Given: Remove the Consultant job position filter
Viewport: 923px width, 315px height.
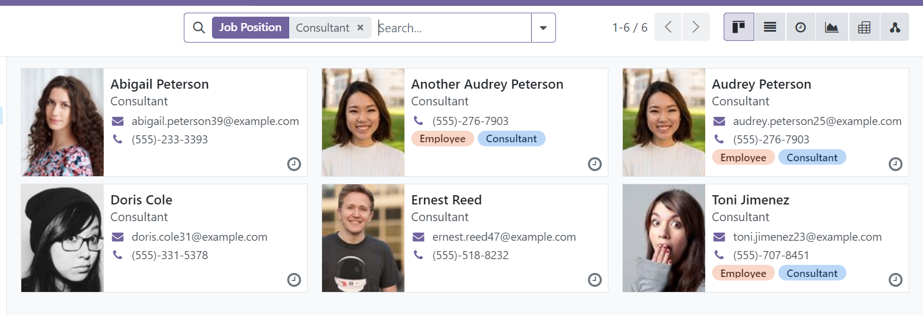Looking at the screenshot, I should [x=360, y=28].
